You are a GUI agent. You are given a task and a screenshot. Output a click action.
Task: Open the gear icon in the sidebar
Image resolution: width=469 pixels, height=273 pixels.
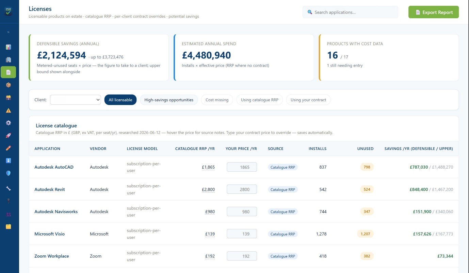[x=8, y=123]
